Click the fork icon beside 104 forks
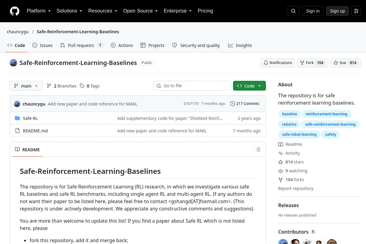This screenshot has height=244, width=366. 281,180
